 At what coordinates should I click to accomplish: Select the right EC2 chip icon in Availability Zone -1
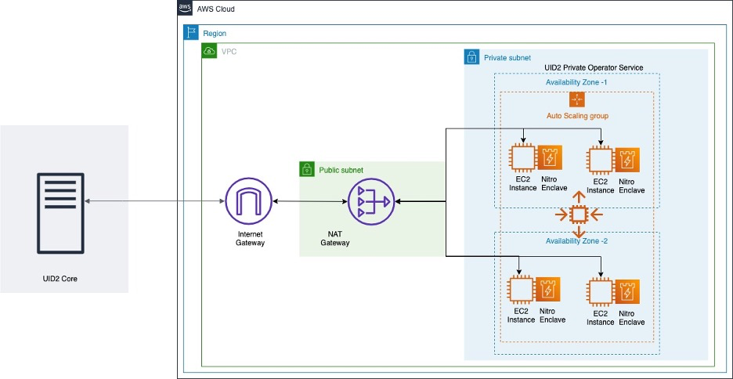click(x=601, y=161)
